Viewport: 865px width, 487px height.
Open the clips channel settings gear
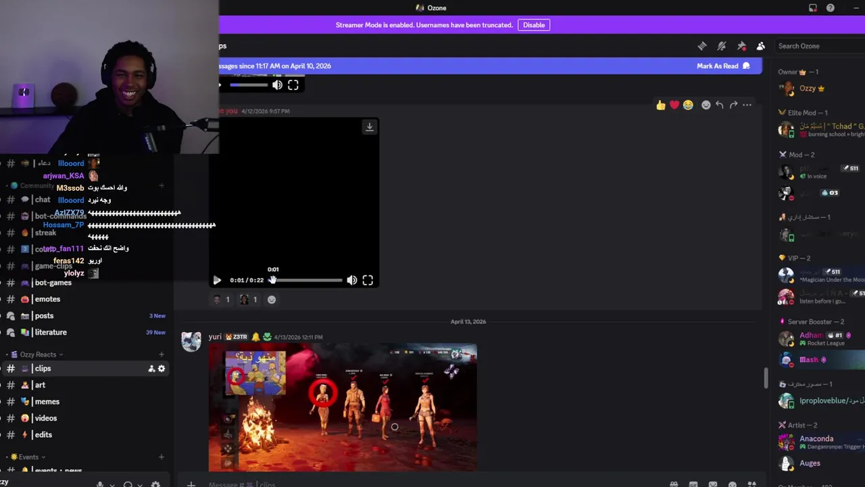(162, 369)
